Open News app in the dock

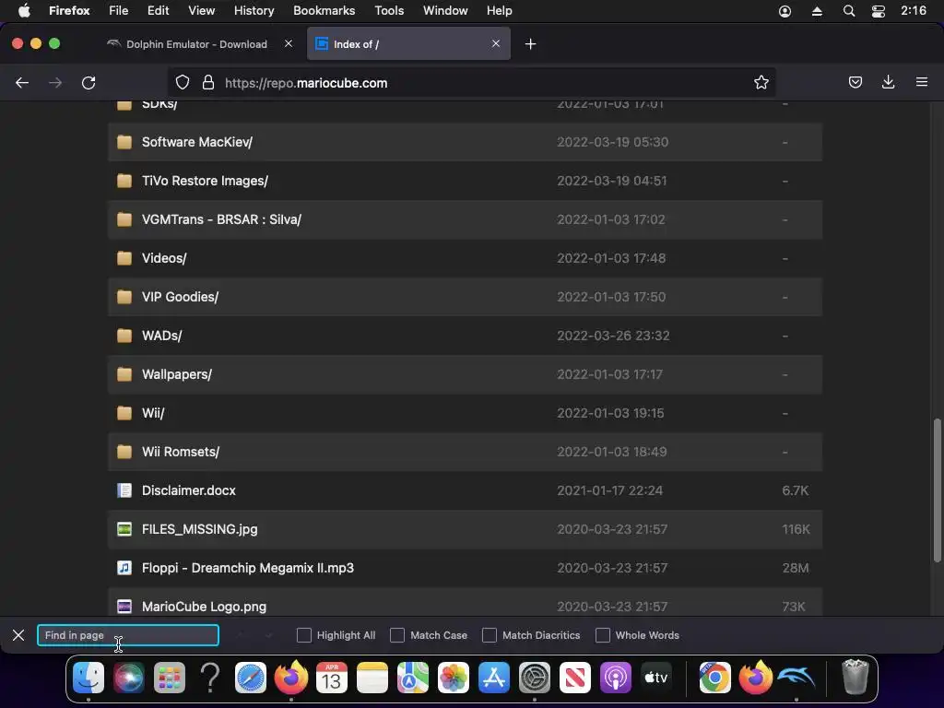tap(575, 678)
